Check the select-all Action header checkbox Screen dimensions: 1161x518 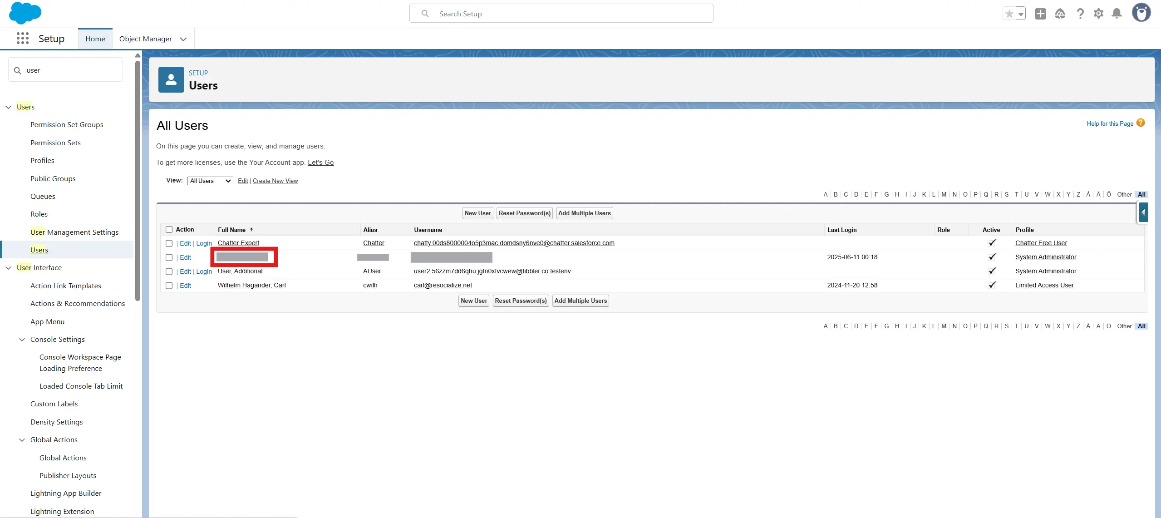point(169,230)
